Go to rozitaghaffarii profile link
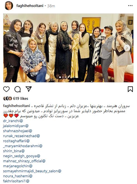 click(16, 141)
